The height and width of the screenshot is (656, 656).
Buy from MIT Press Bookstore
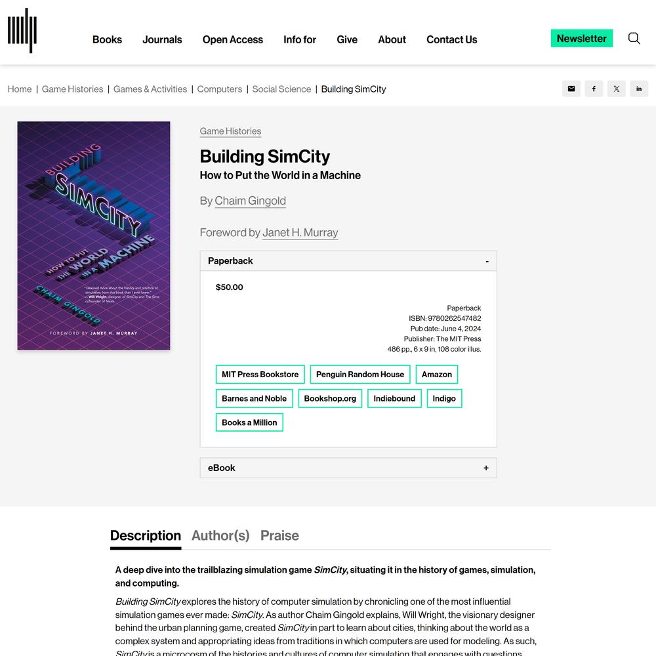(x=260, y=375)
